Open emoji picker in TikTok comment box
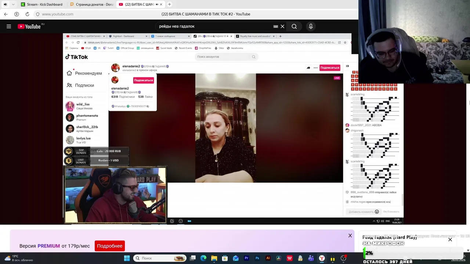Image resolution: width=470 pixels, height=264 pixels. [377, 212]
